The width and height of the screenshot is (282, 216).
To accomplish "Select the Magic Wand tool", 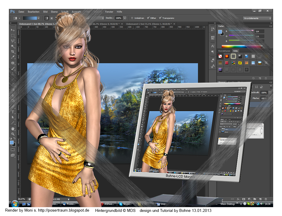I will click(x=13, y=46).
